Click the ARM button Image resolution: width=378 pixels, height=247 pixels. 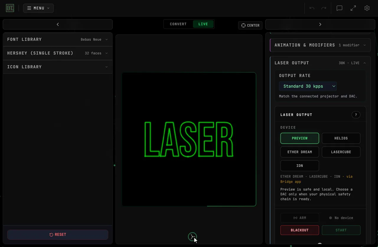tap(300, 218)
